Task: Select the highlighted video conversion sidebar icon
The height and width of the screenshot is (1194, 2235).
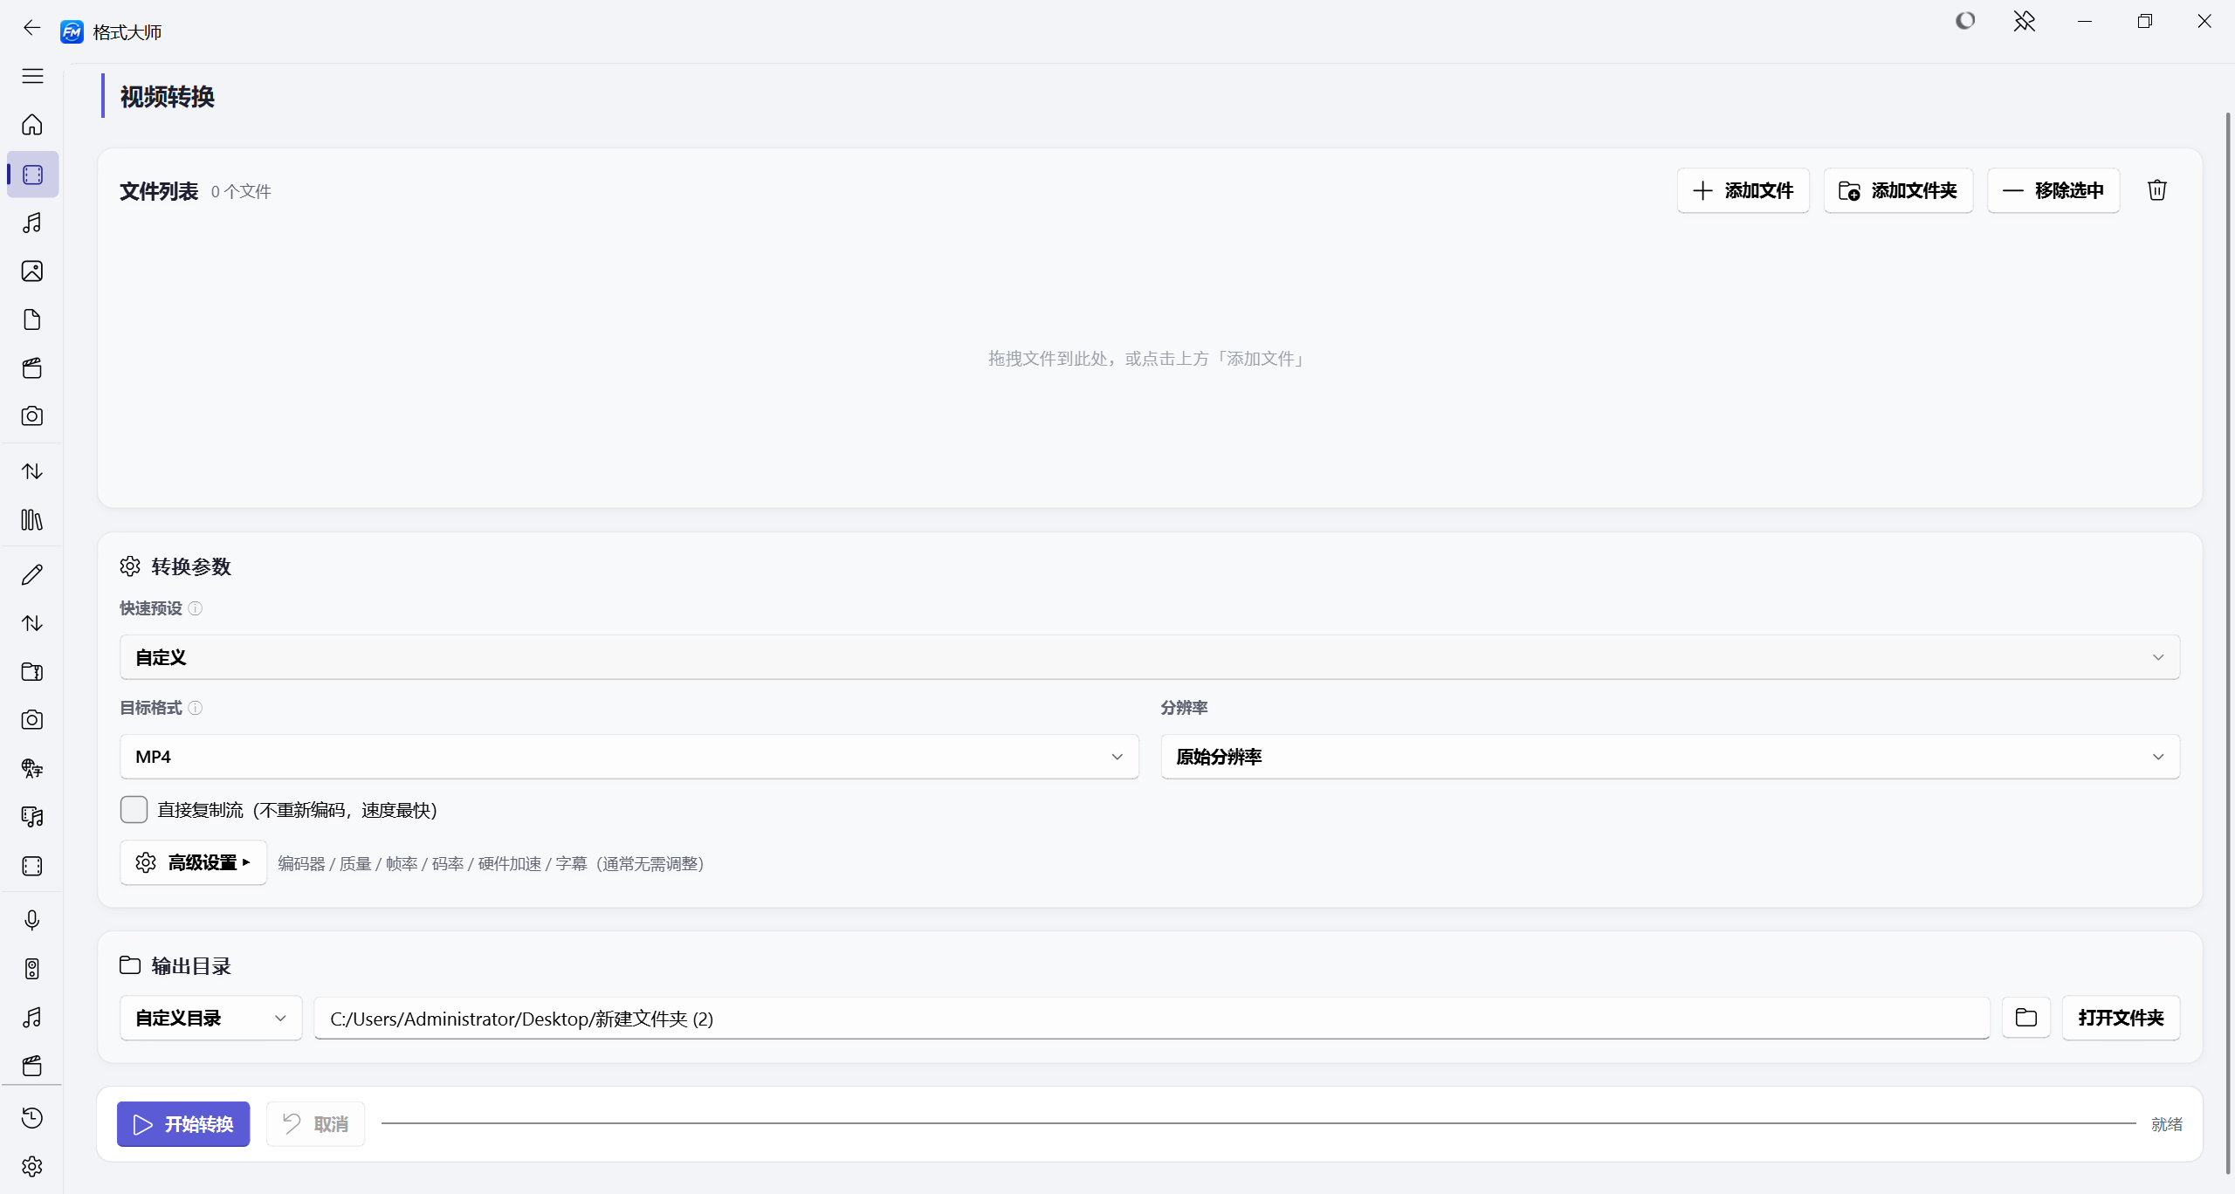Action: [x=32, y=175]
